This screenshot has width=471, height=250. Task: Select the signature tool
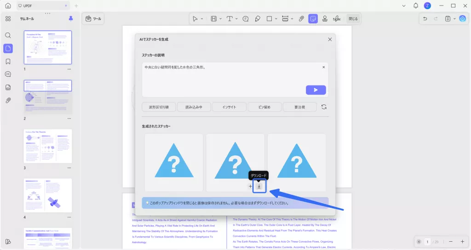tap(337, 18)
